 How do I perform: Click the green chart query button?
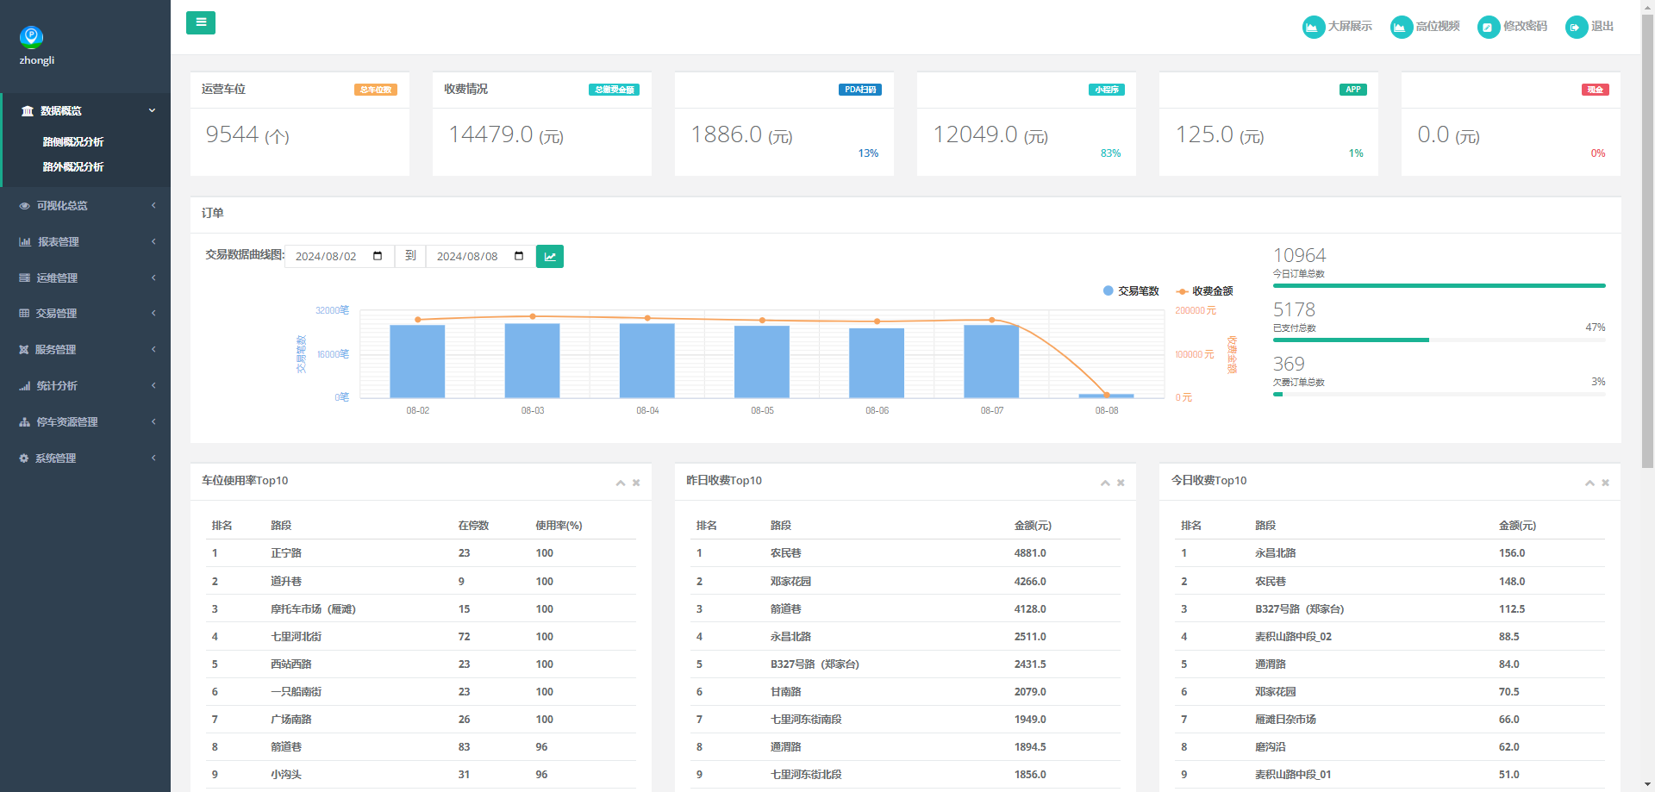[x=550, y=256]
